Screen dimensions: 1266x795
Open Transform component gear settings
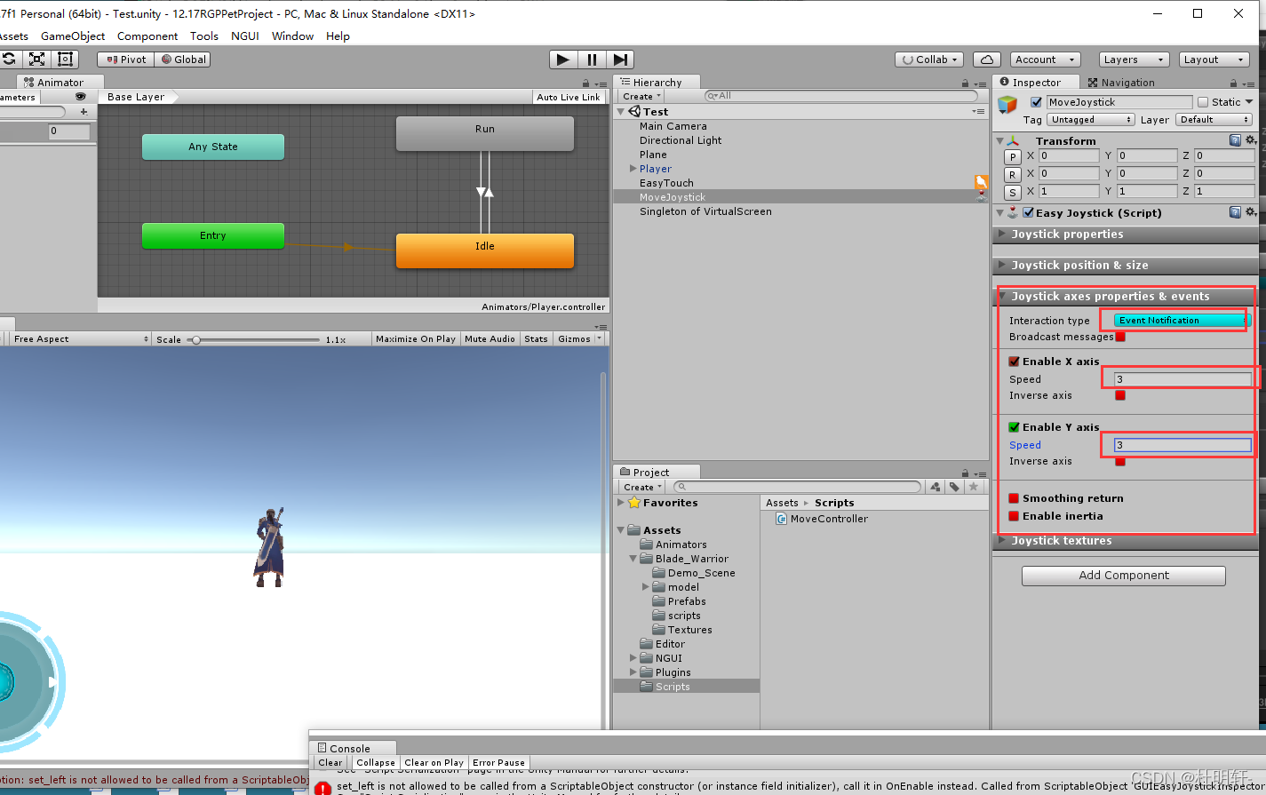click(1251, 140)
